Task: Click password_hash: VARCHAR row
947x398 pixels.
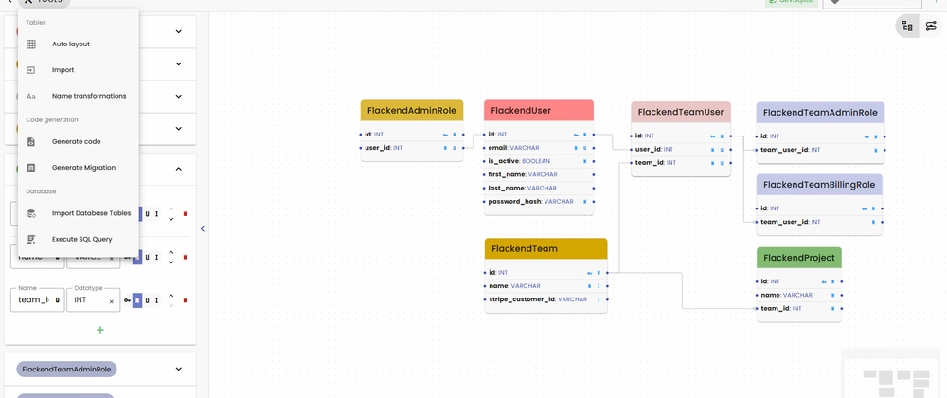Action: [539, 202]
